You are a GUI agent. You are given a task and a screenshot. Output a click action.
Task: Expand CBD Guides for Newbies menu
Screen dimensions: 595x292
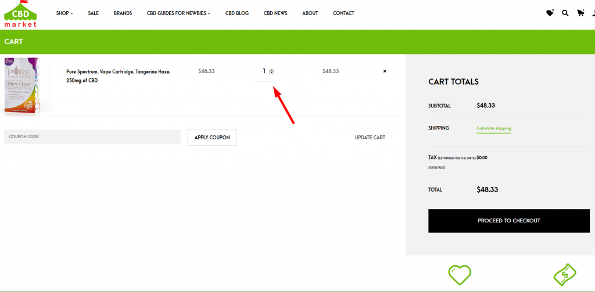(178, 13)
